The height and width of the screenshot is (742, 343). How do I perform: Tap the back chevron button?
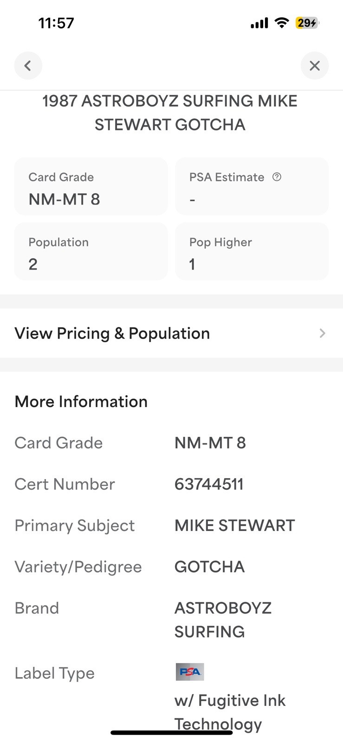[28, 65]
